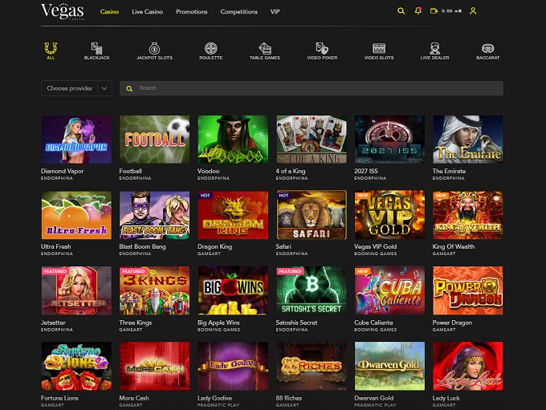This screenshot has width=546, height=410.
Task: Open the Jetsetter game thumbnail
Action: [x=76, y=290]
